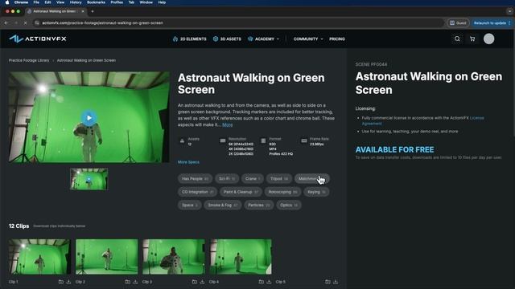The height and width of the screenshot is (289, 515).
Task: Open the More Specs link
Action: [x=188, y=162]
